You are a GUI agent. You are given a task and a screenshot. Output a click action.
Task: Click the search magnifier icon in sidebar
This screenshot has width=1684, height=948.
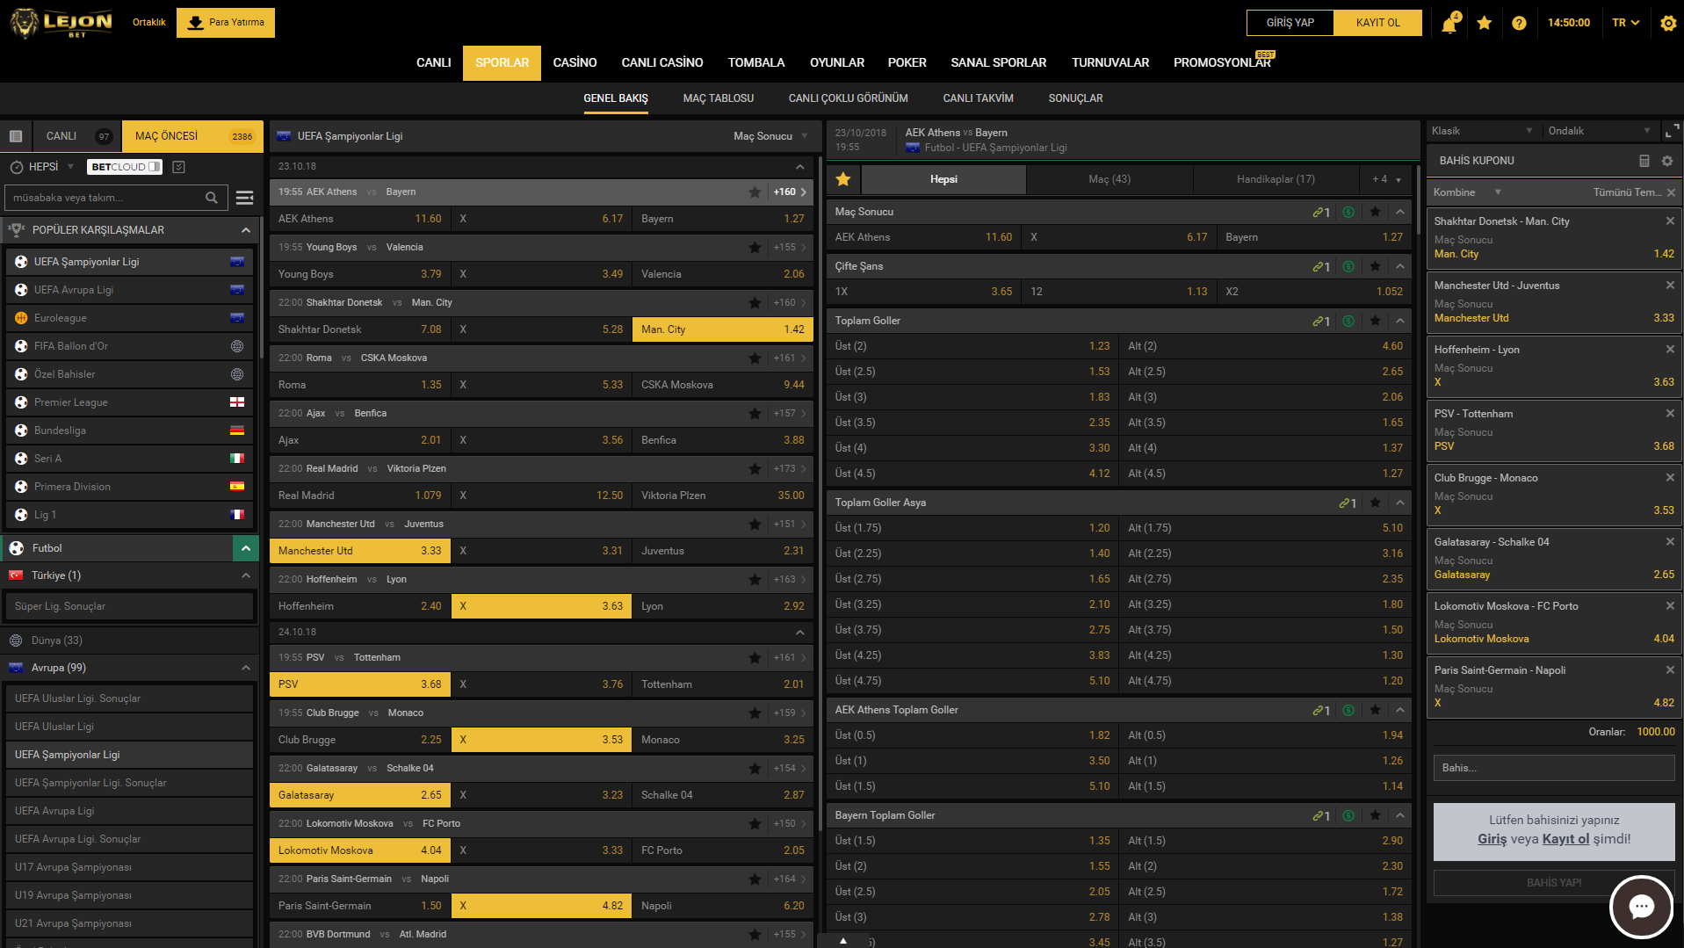pos(212,198)
